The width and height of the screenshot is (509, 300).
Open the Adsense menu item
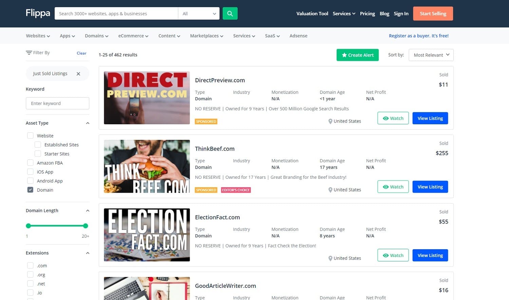(298, 36)
